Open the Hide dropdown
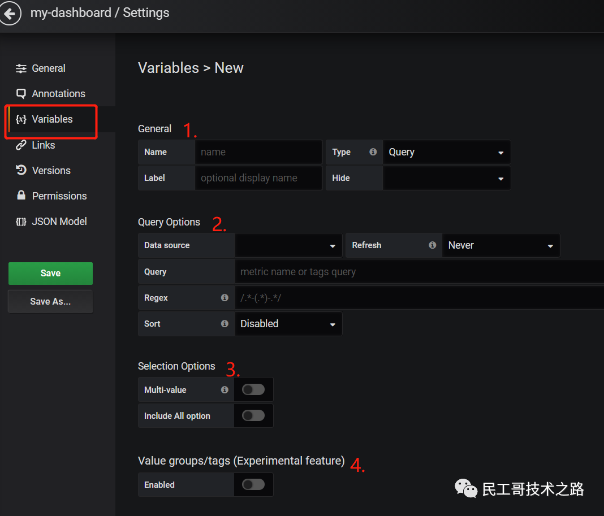Viewport: 604px width, 516px height. pos(446,178)
